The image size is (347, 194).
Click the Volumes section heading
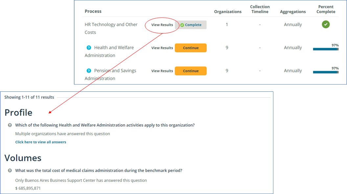click(x=23, y=158)
